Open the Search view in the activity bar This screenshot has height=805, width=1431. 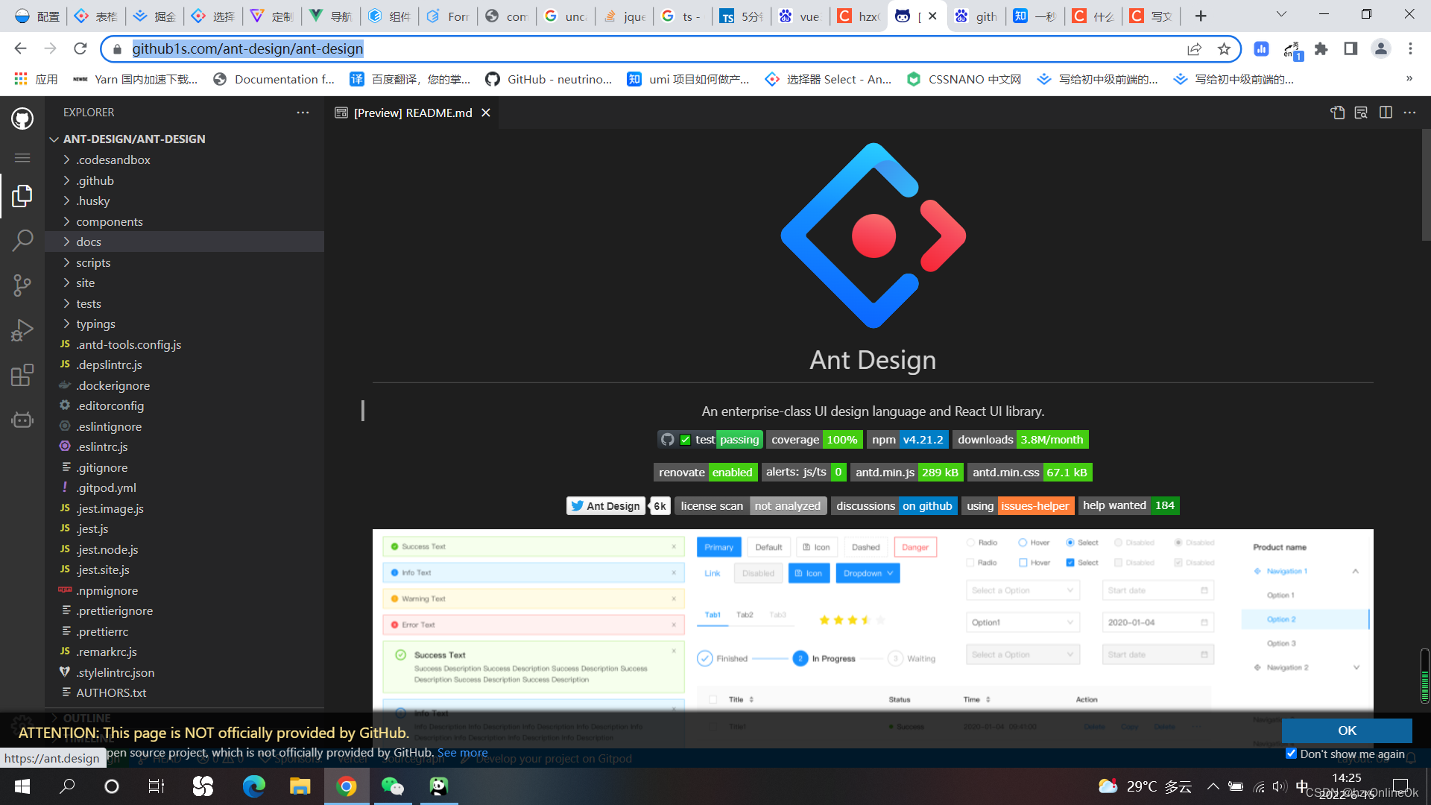pos(22,240)
